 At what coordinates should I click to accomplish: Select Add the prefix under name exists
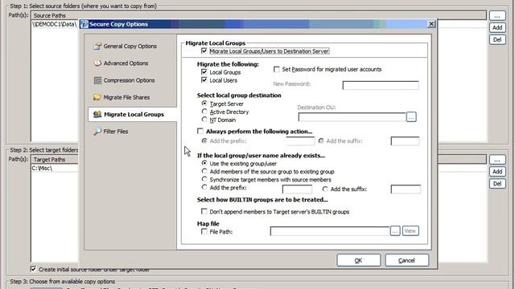click(204, 187)
